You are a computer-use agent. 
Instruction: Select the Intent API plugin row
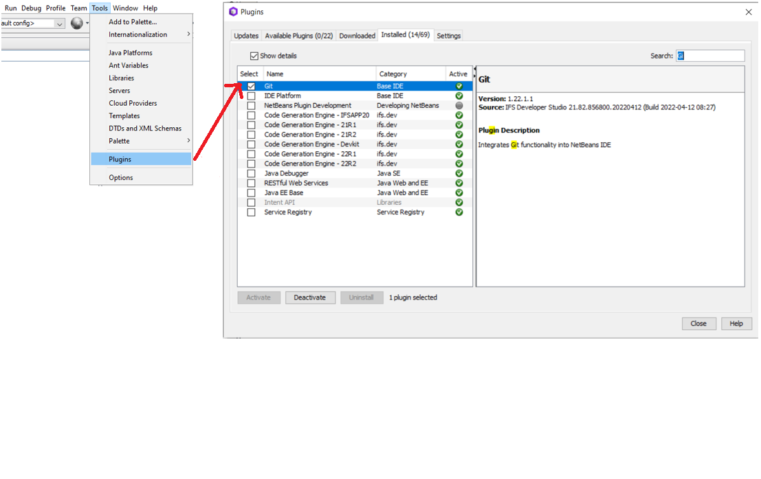(x=355, y=202)
